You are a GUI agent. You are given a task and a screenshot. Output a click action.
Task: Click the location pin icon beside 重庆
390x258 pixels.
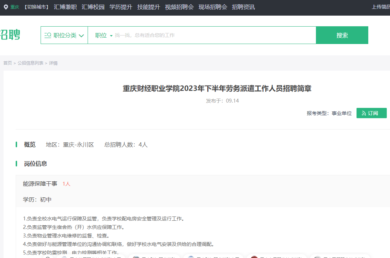pyautogui.click(x=6, y=7)
